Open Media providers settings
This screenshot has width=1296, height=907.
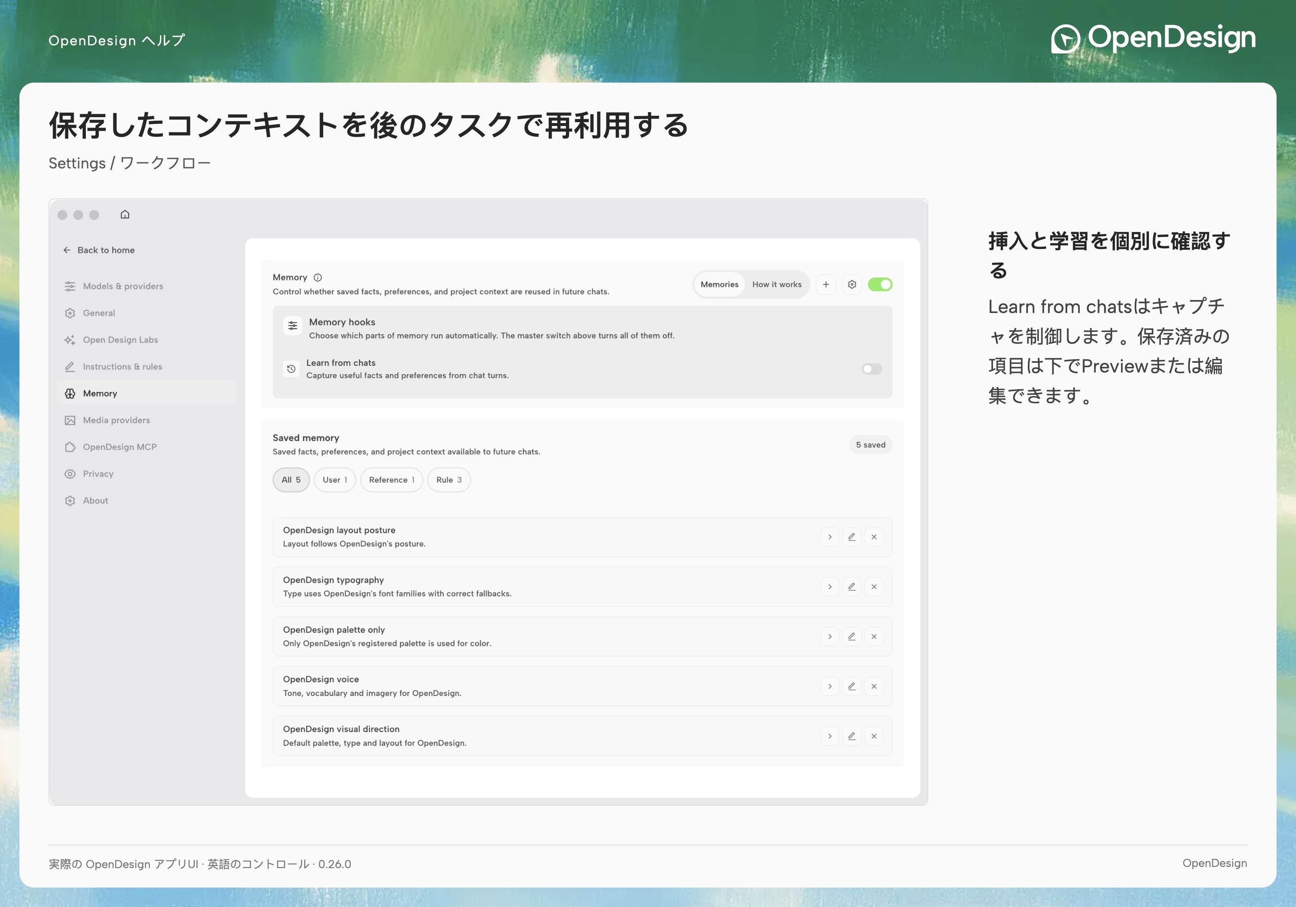146,420
